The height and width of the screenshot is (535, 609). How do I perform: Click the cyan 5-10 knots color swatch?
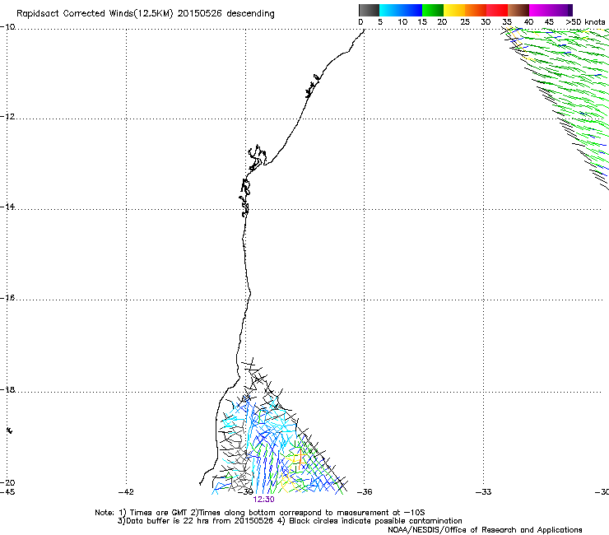tap(389, 10)
